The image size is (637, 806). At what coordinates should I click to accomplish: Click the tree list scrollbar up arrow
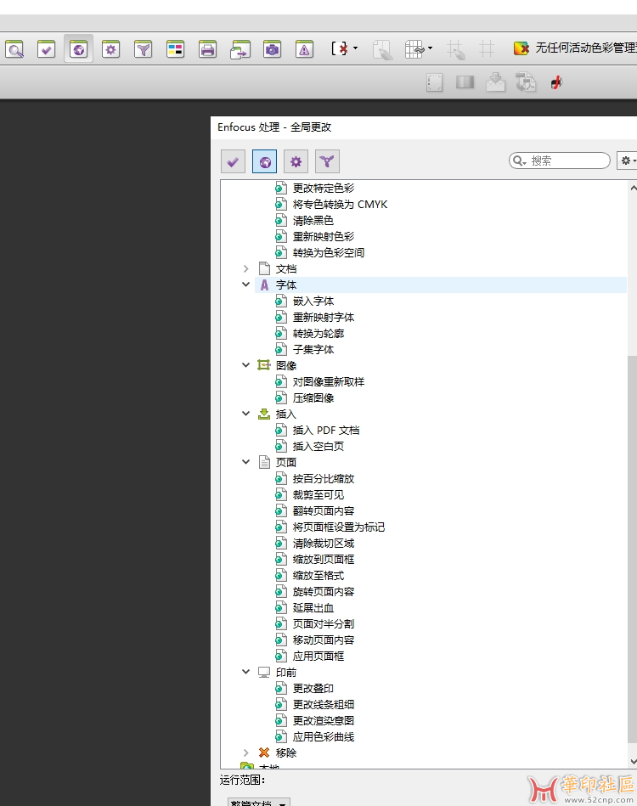[633, 189]
